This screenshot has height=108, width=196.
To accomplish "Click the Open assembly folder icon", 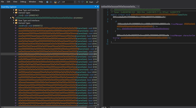I will point(55,2).
